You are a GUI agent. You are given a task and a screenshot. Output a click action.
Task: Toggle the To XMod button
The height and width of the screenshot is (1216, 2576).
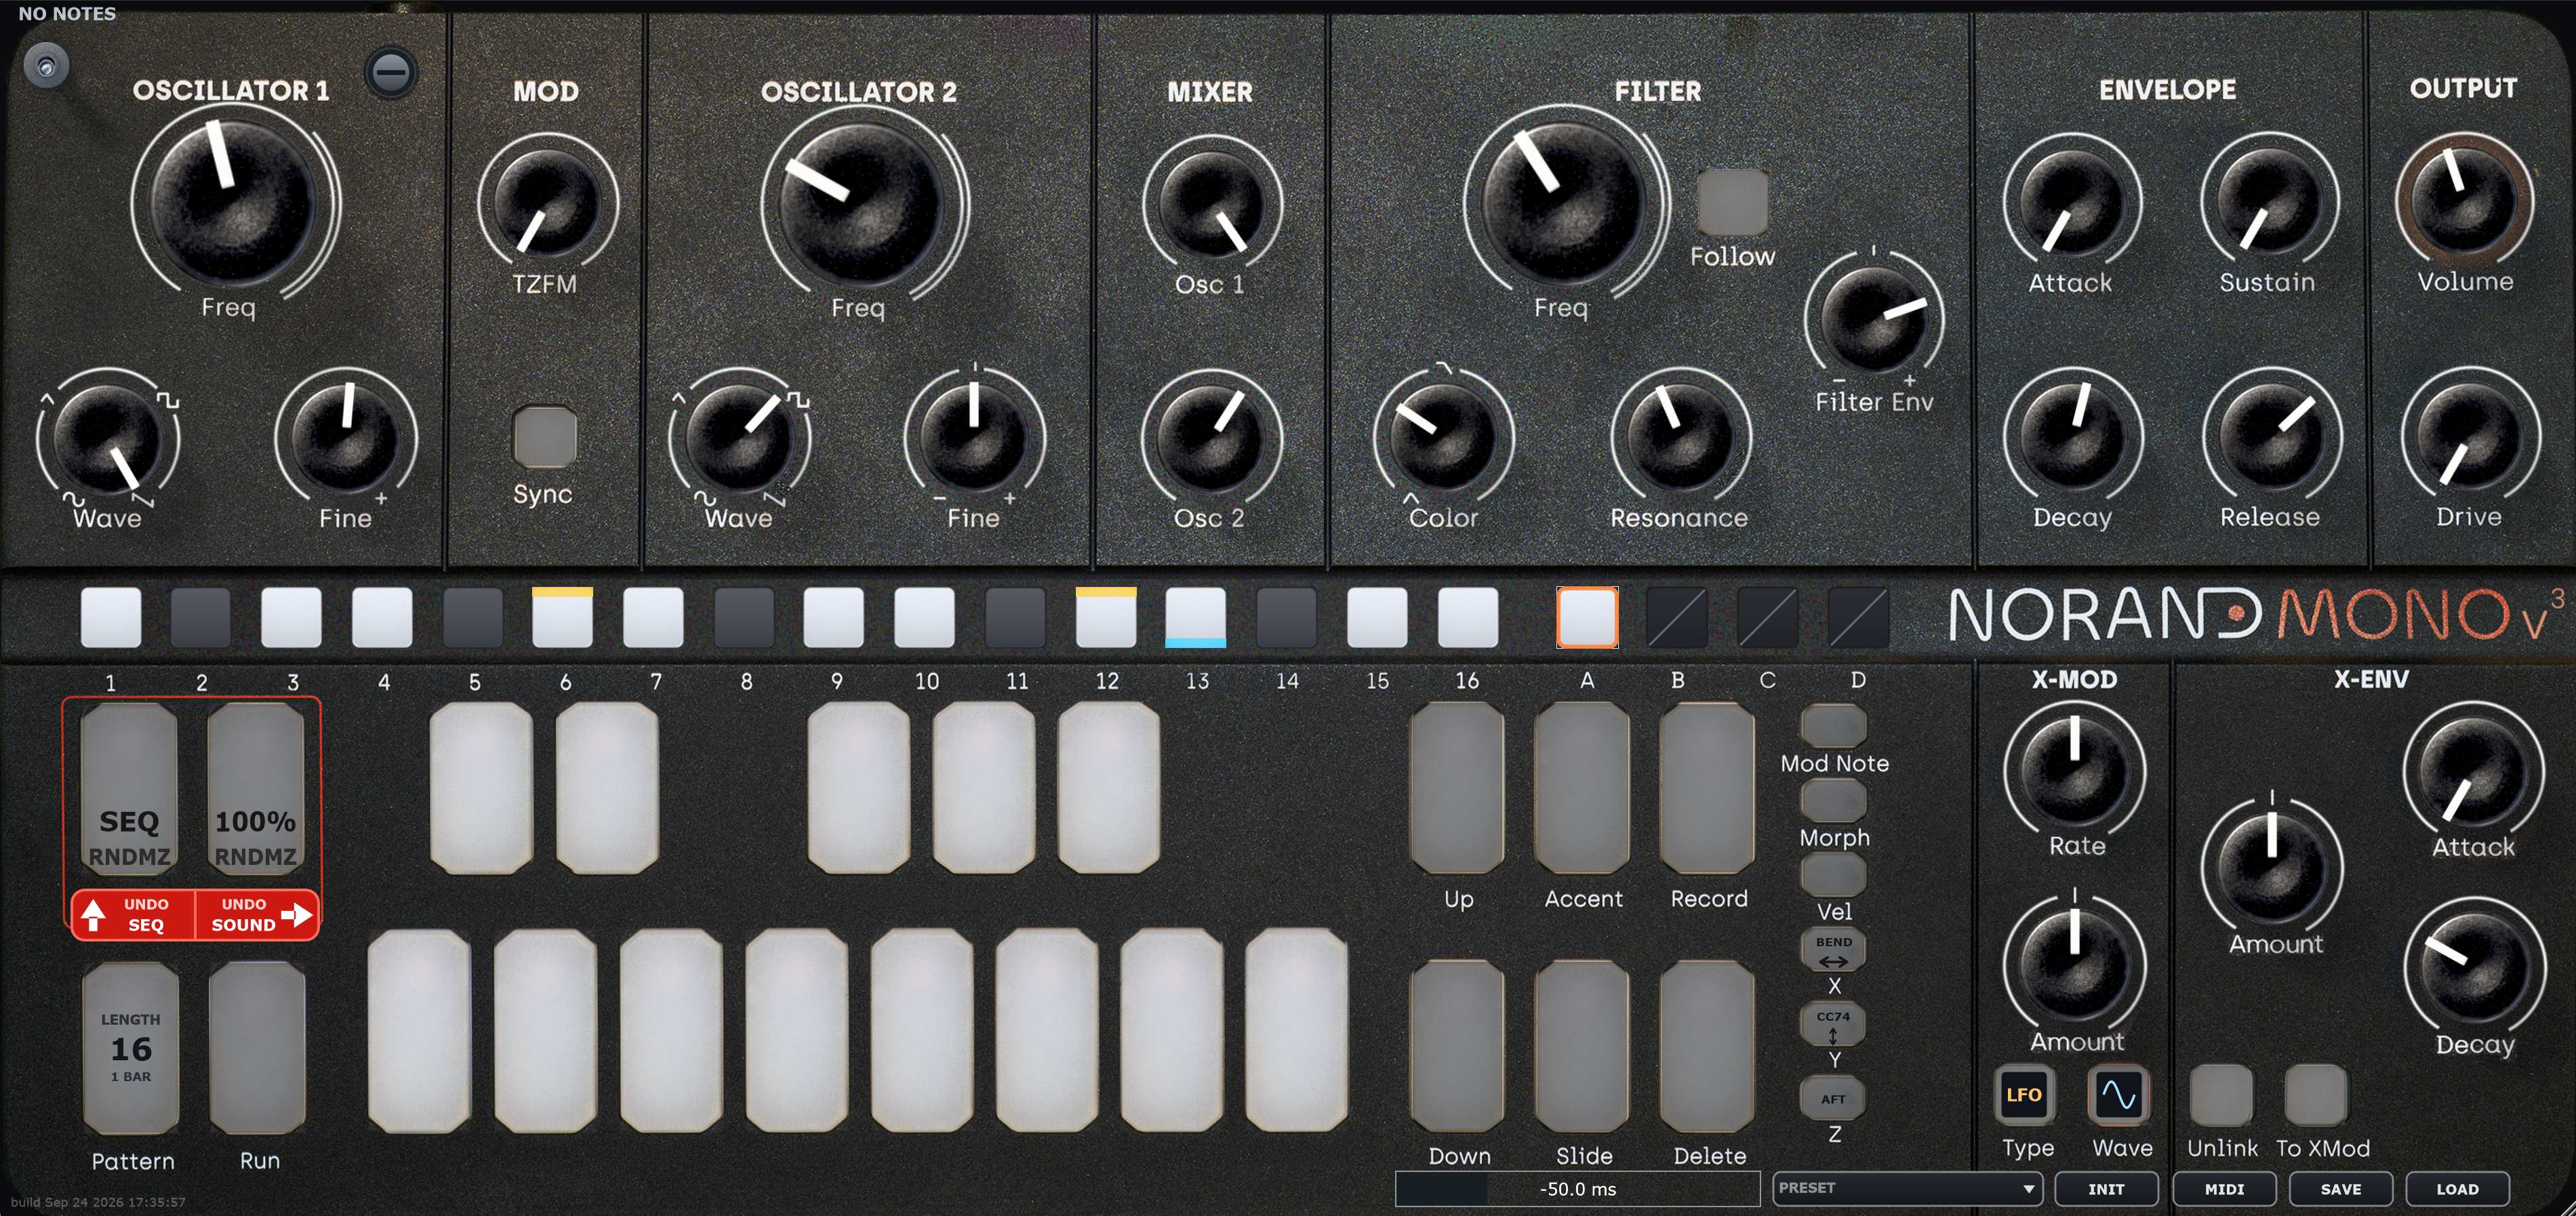pyautogui.click(x=2315, y=1095)
